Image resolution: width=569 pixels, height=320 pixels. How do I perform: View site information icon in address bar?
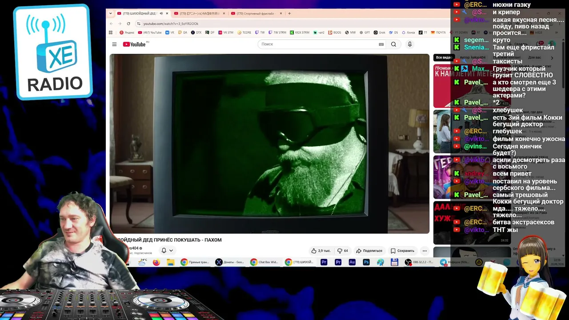(139, 24)
